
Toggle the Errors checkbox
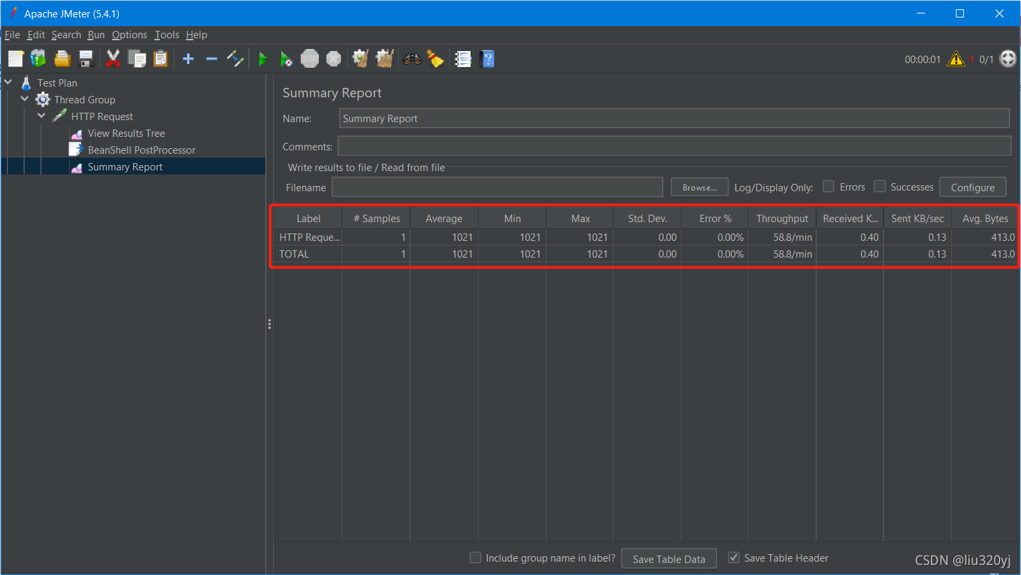[828, 187]
